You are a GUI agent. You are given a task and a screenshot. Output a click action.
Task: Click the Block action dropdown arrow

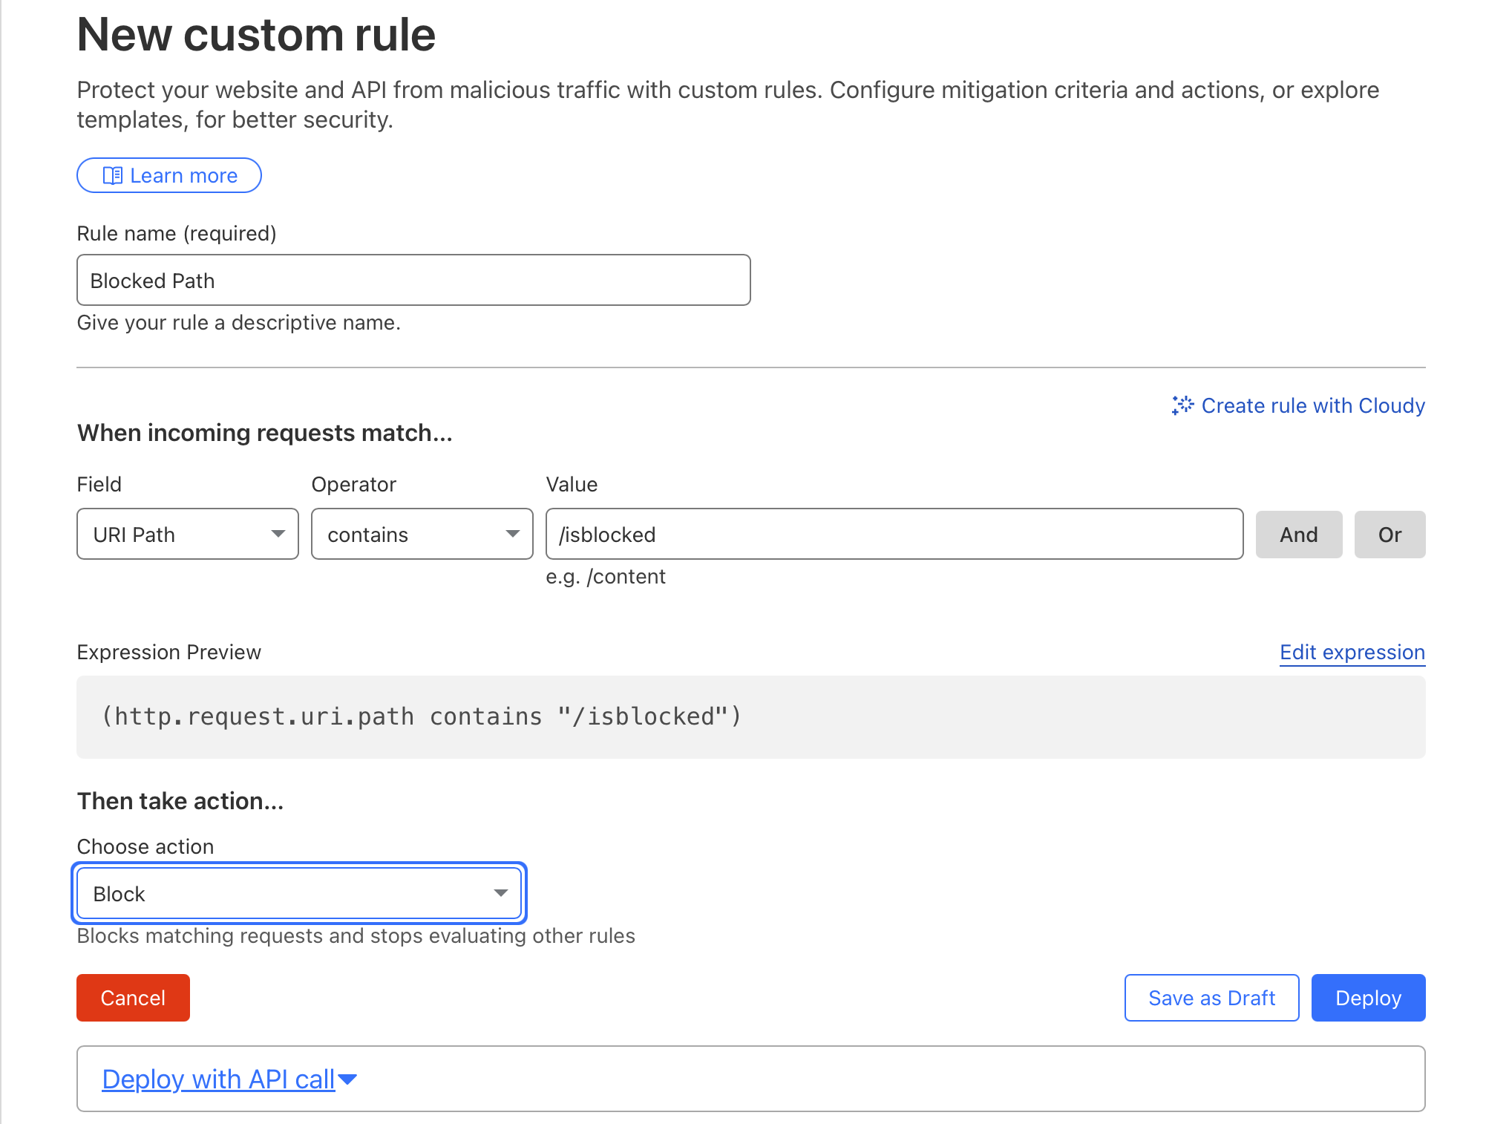tap(501, 893)
